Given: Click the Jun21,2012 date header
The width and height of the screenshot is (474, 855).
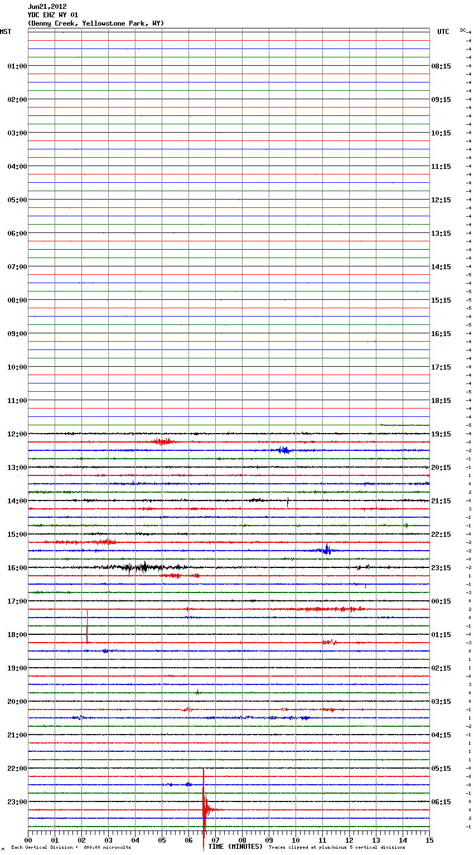Looking at the screenshot, I should (x=47, y=7).
